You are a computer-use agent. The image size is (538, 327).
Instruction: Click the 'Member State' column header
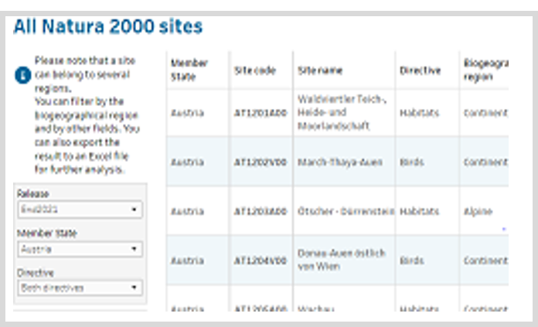[x=189, y=70]
